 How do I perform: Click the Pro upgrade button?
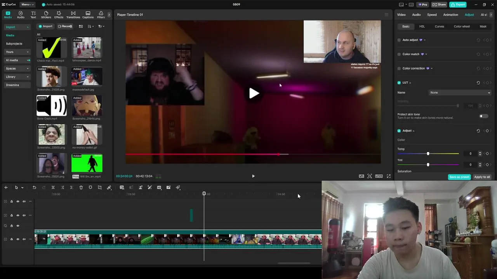pos(422,5)
